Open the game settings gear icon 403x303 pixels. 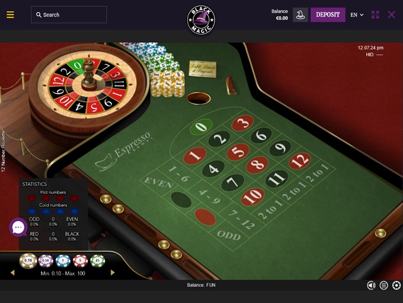pyautogui.click(x=396, y=285)
